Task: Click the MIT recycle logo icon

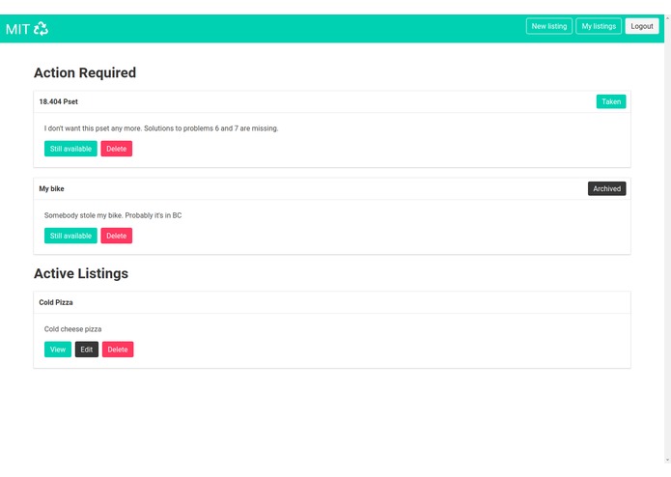Action: click(x=41, y=29)
